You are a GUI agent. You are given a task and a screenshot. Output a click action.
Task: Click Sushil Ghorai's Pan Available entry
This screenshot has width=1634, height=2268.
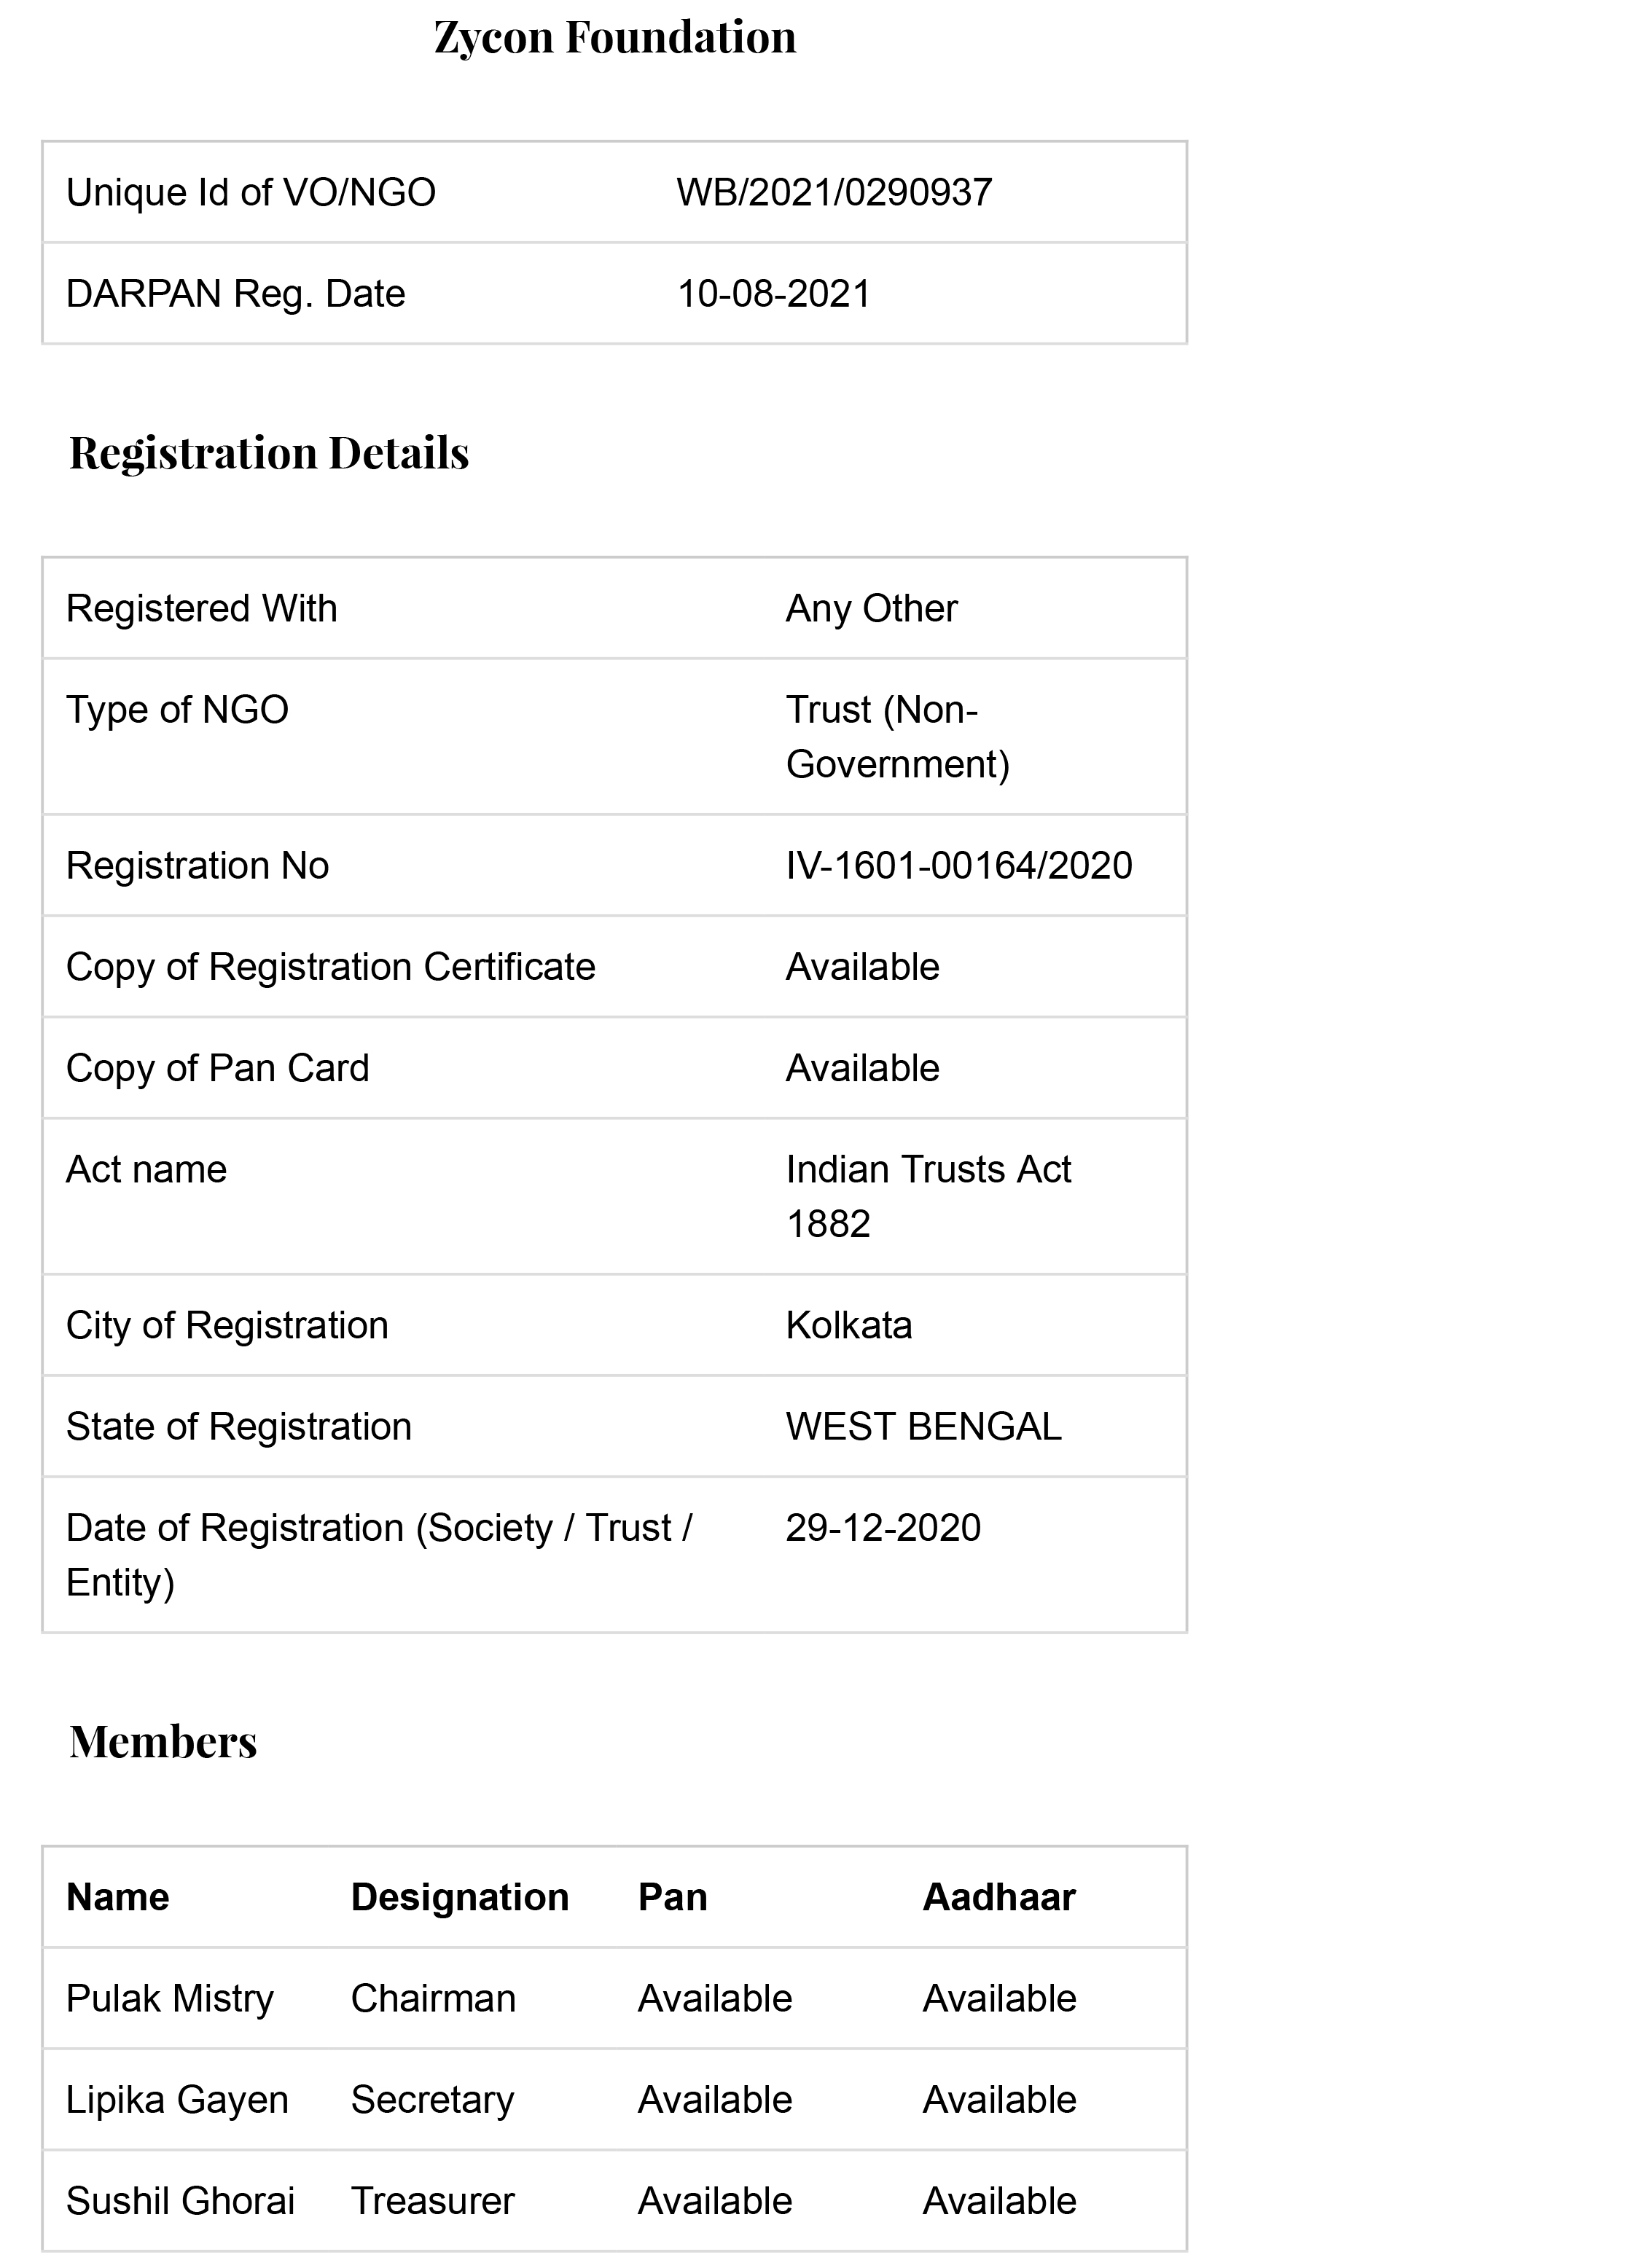point(714,2201)
